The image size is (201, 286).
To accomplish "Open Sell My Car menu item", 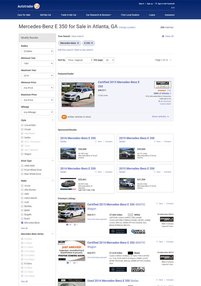I will coord(46,15).
